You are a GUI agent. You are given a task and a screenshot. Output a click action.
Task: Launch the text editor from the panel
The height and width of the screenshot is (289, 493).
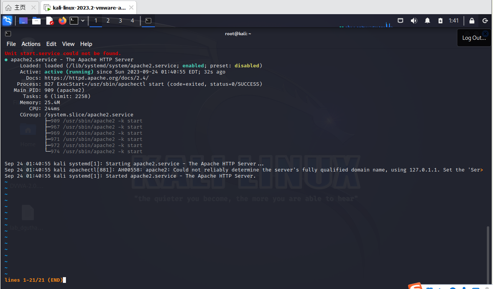(50, 21)
